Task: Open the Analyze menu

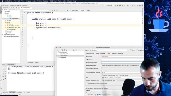Action: (x=40, y=1)
